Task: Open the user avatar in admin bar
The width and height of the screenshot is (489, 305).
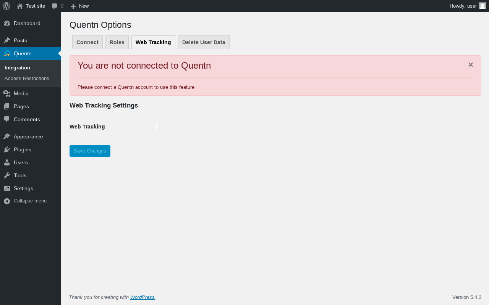Action: pos(483,6)
